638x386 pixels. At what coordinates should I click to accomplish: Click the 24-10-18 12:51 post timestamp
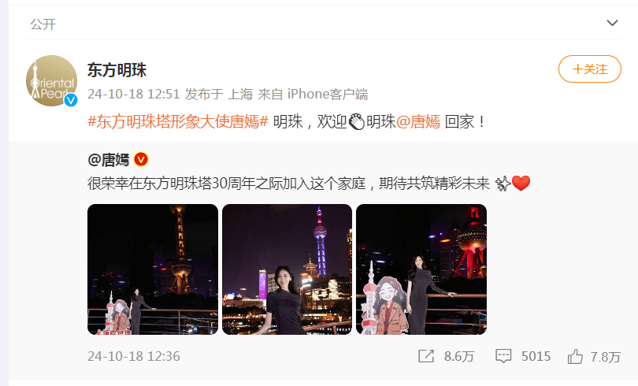pos(133,94)
